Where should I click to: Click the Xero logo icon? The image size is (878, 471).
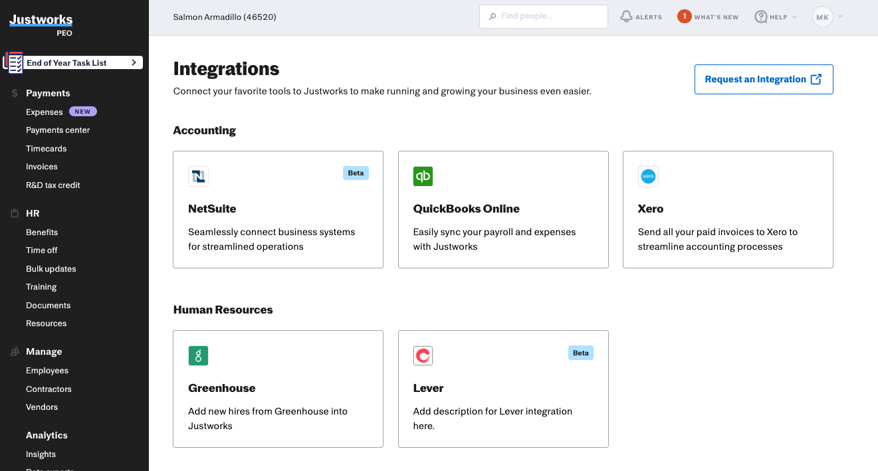point(648,176)
